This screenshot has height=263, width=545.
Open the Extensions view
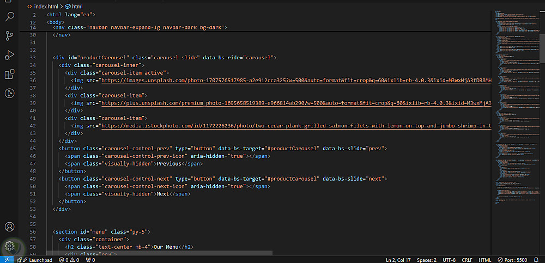(9, 74)
